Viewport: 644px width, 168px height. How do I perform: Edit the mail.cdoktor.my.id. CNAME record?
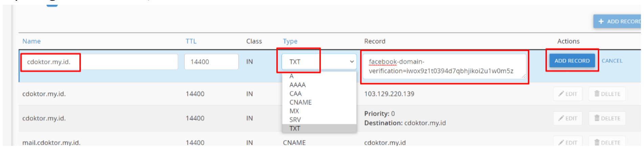click(568, 142)
